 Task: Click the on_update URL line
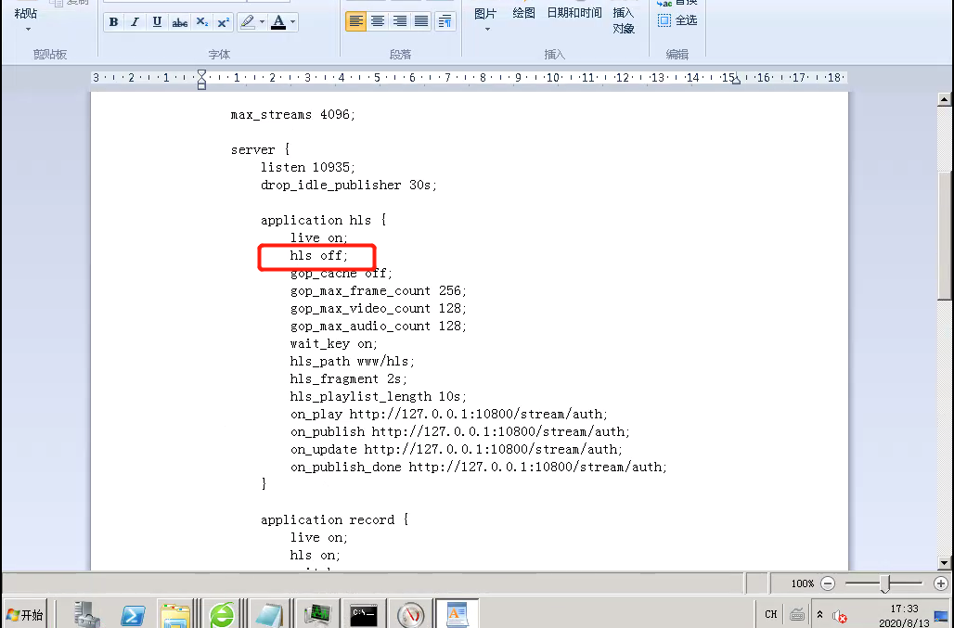pos(457,449)
